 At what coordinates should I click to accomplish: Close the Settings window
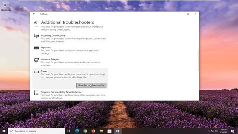tap(196, 14)
